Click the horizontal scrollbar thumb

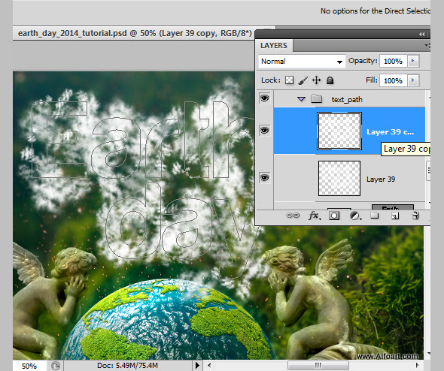click(318, 365)
